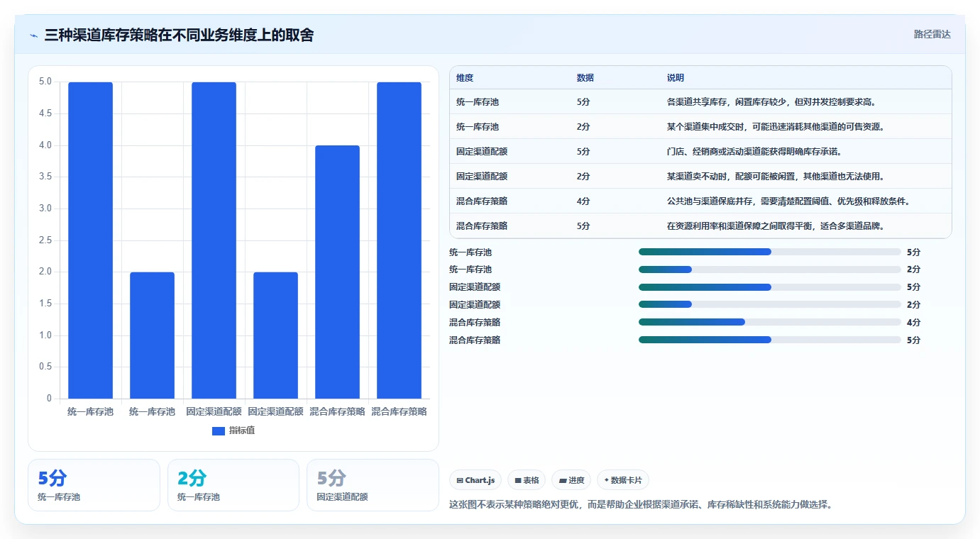Click the 混合库存策略 progress bar showing 5分

pos(769,340)
